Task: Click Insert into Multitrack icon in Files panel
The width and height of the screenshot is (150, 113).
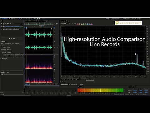Action: [8, 23]
